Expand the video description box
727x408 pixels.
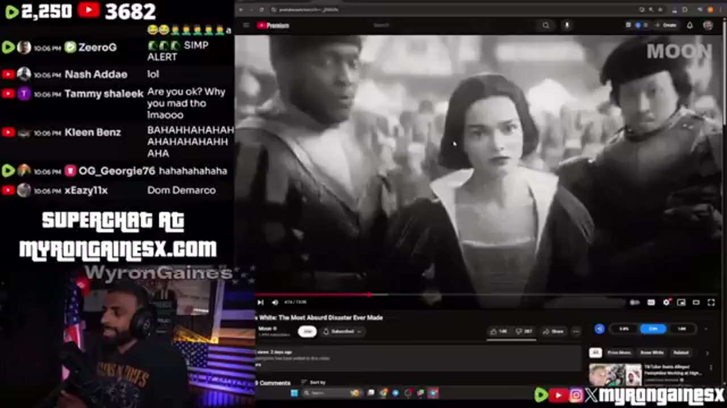pyautogui.click(x=417, y=358)
